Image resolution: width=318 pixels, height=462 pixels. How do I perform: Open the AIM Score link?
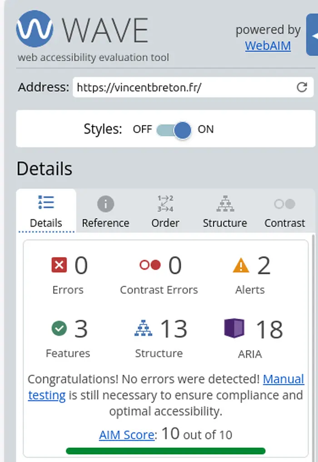(x=127, y=435)
